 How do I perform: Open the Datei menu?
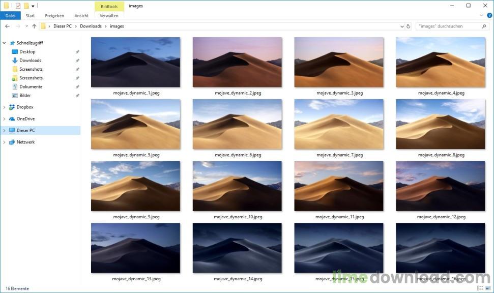(10, 16)
